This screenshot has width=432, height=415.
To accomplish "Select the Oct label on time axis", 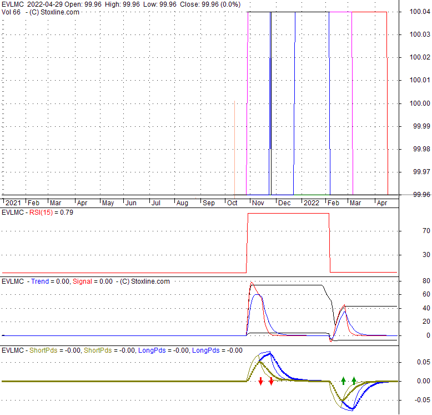I will coord(232,203).
